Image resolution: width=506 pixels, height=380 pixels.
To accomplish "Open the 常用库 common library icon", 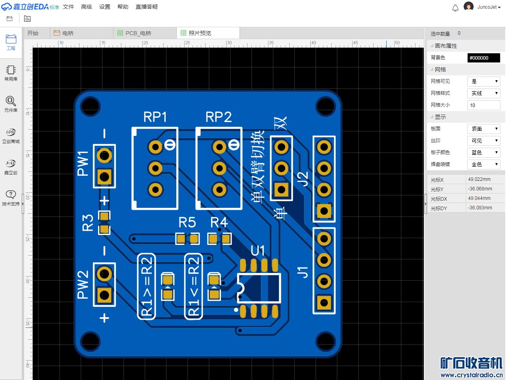I will 11,73.
